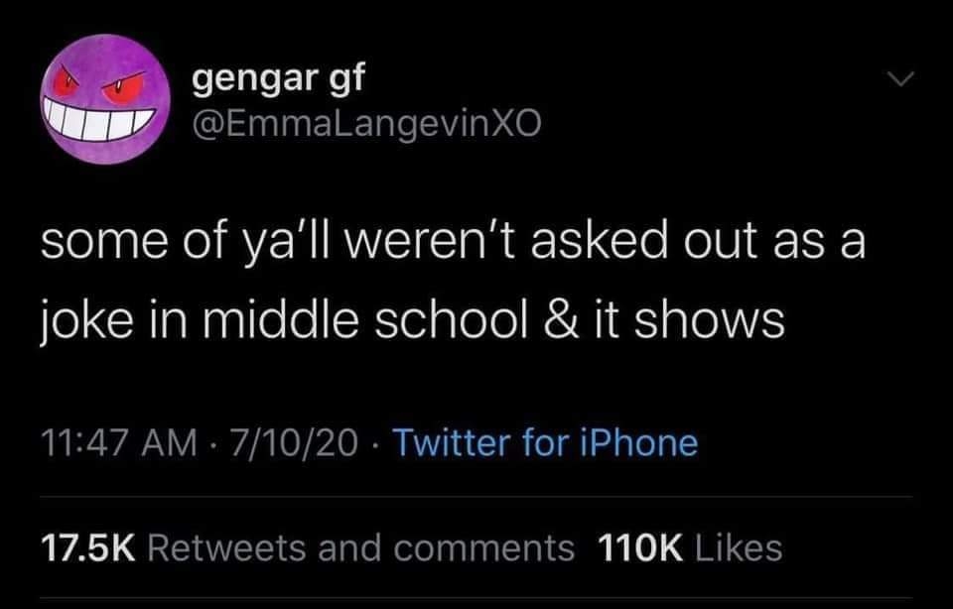Select the first line of tweet text
The image size is (953, 609).
pyautogui.click(x=453, y=245)
